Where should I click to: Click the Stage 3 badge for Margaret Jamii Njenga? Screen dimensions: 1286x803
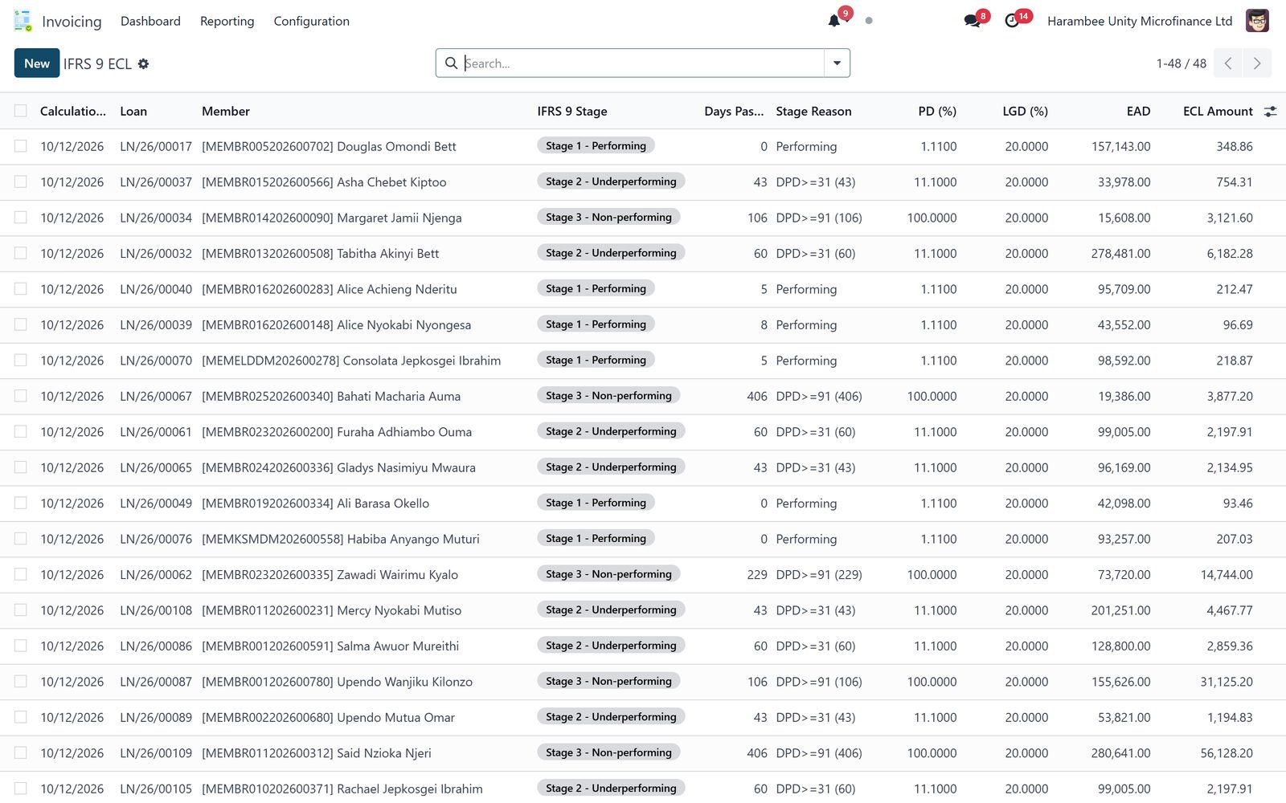click(608, 217)
